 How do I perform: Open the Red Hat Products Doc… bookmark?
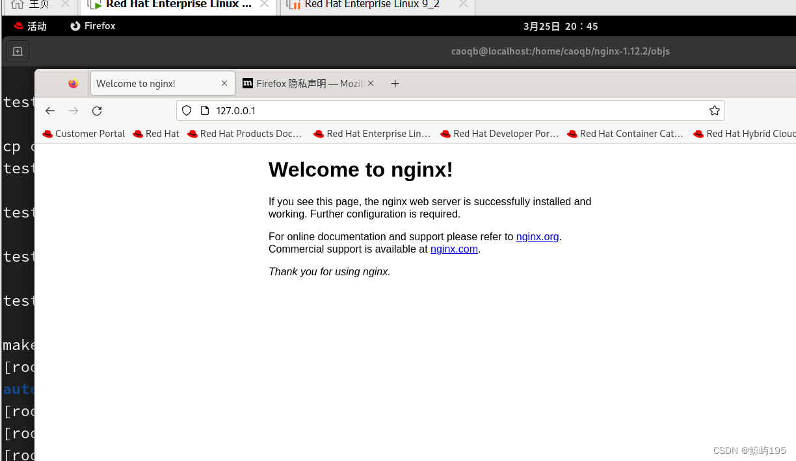pyautogui.click(x=245, y=134)
